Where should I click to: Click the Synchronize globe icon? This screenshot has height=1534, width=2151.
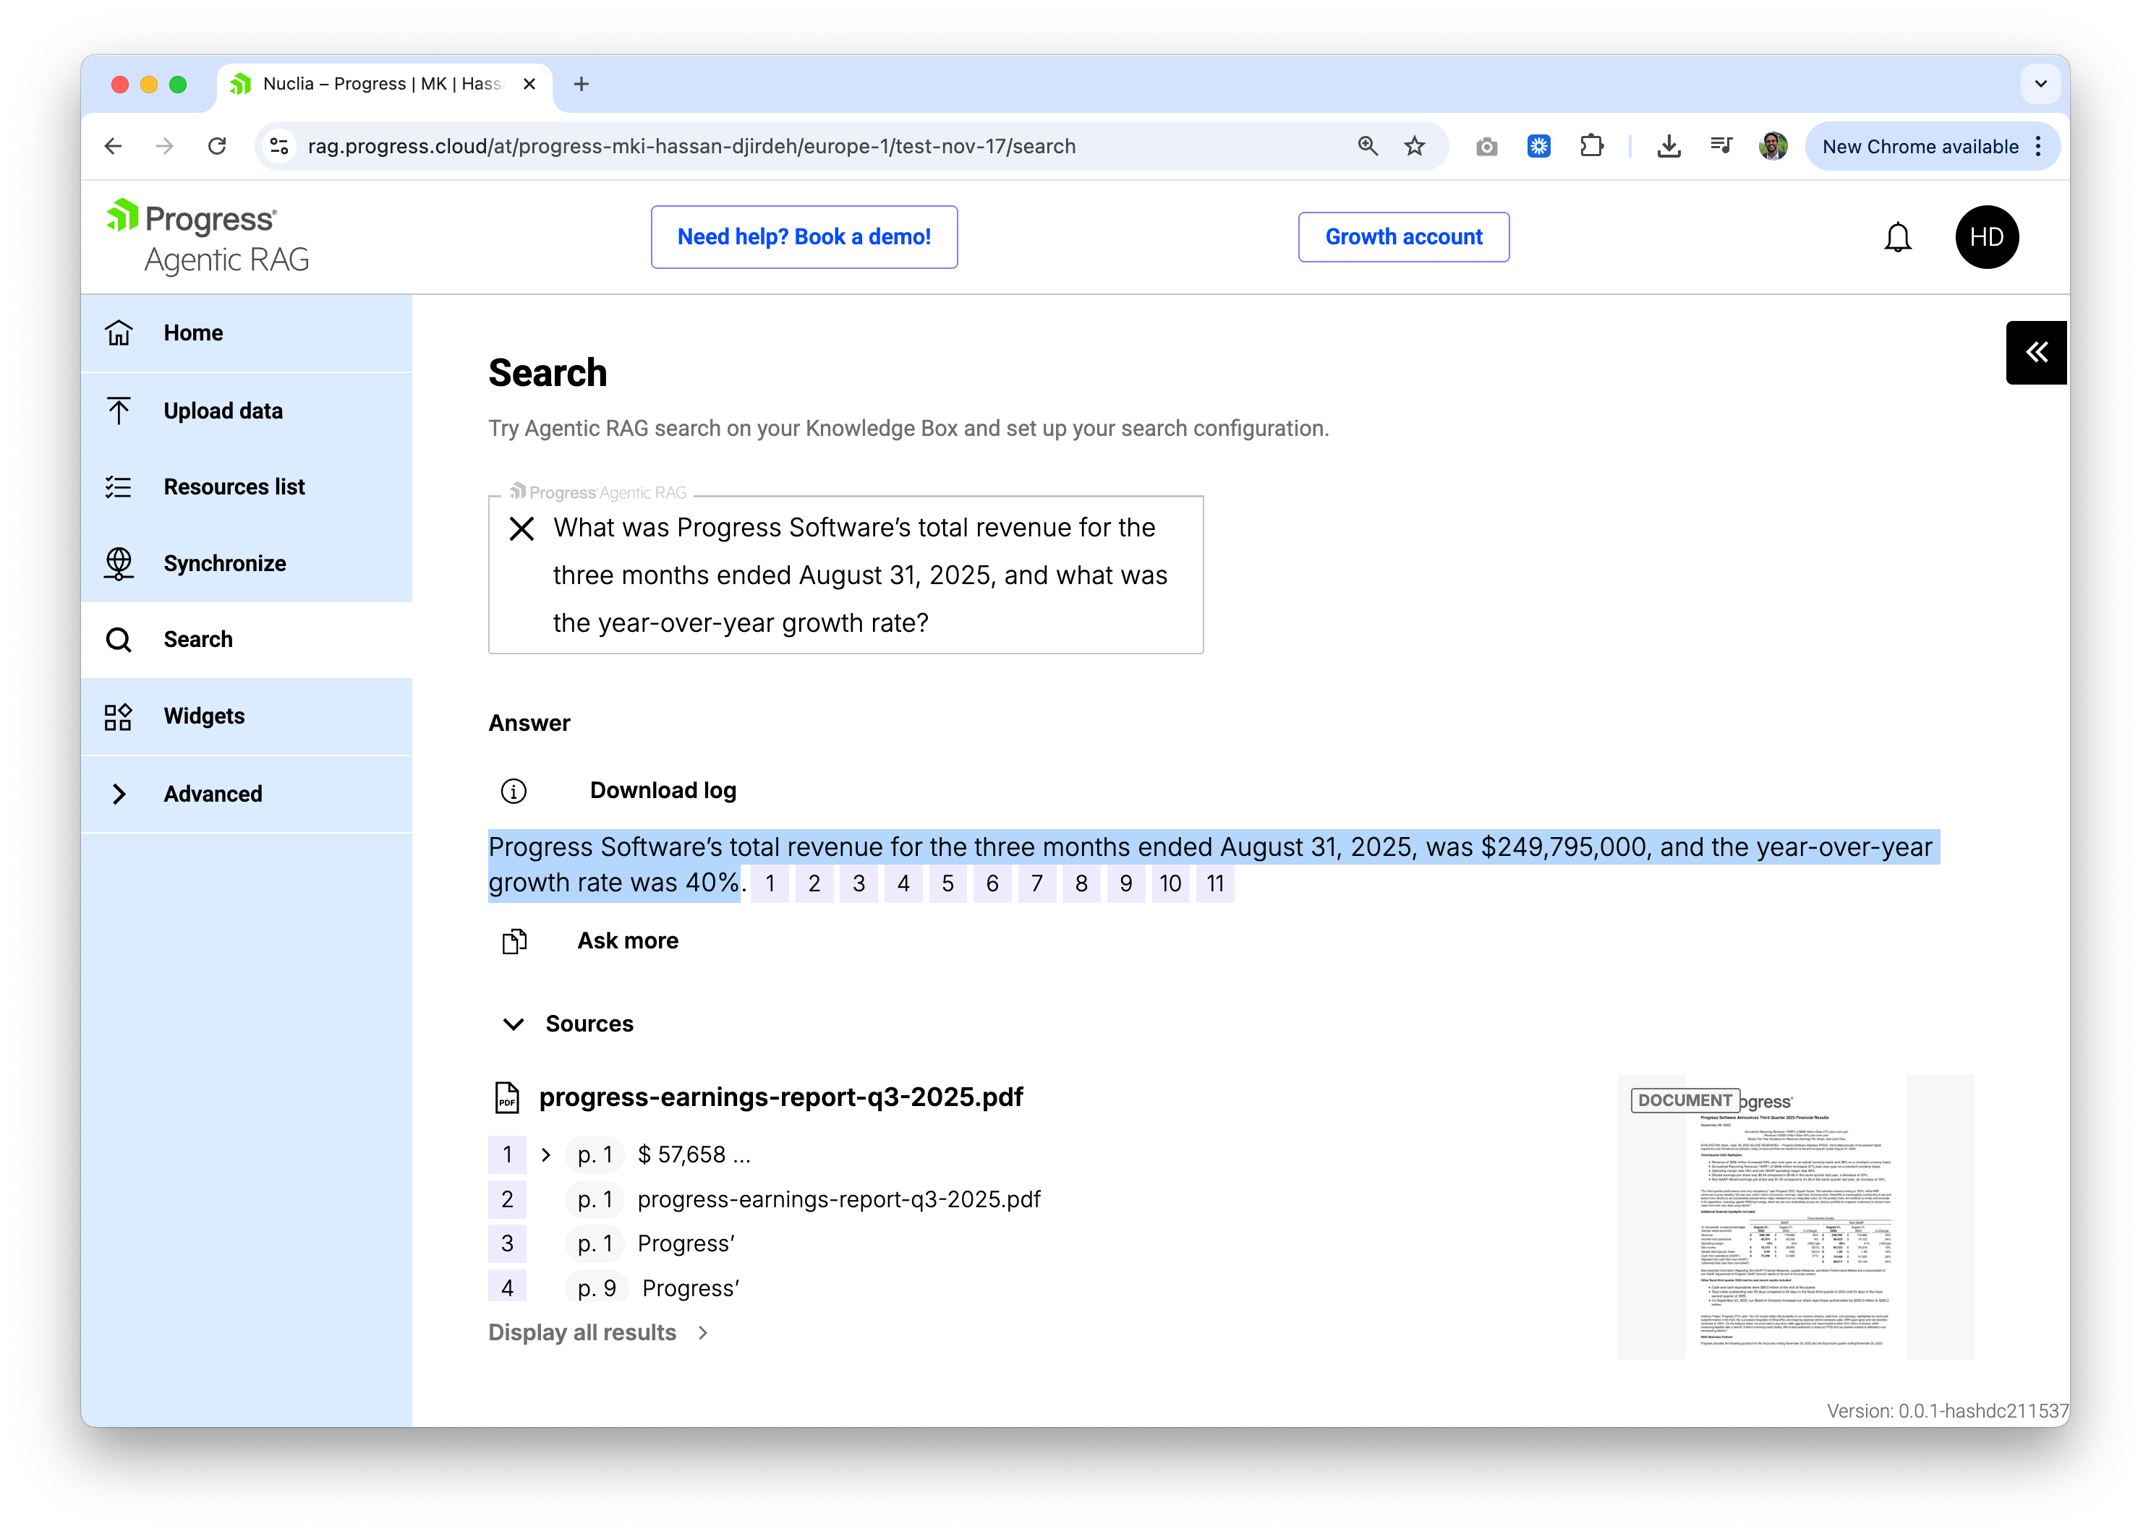click(x=119, y=564)
